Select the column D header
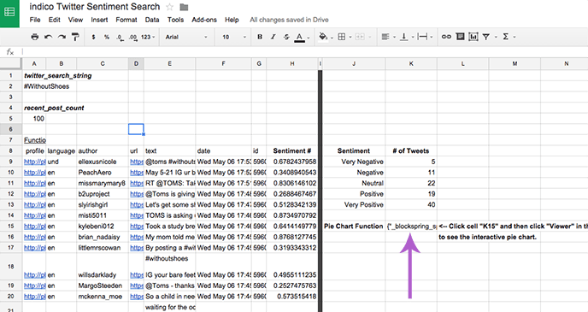 coord(136,64)
